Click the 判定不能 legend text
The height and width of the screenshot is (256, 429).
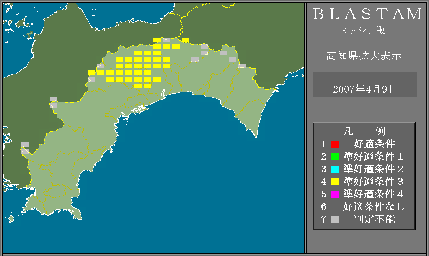[x=375, y=219]
